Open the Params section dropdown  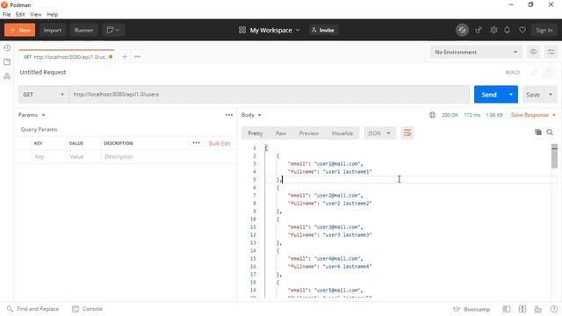tap(32, 115)
